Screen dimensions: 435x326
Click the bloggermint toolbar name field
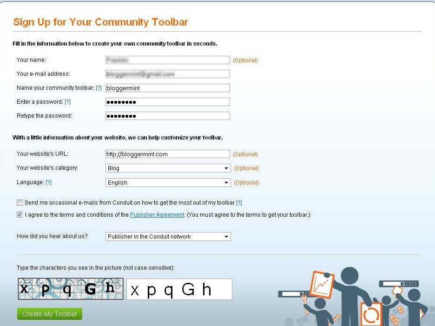click(167, 87)
